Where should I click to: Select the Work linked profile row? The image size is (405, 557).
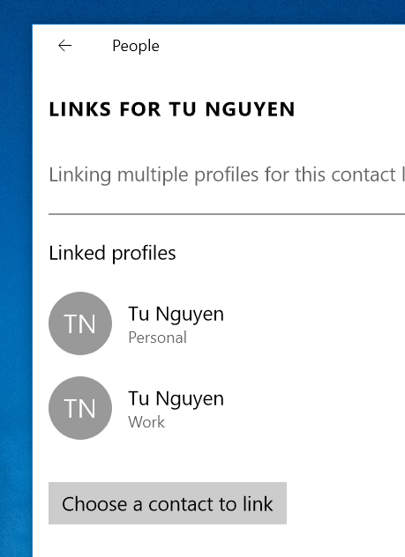(x=227, y=408)
